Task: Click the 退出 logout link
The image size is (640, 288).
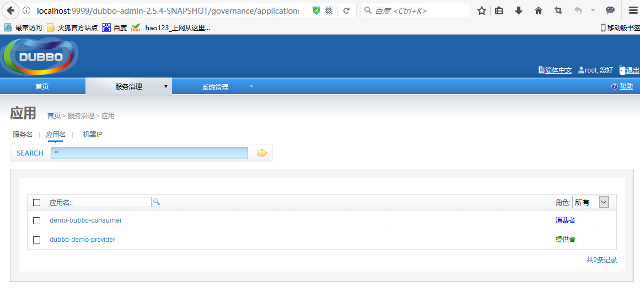Action: tap(632, 70)
